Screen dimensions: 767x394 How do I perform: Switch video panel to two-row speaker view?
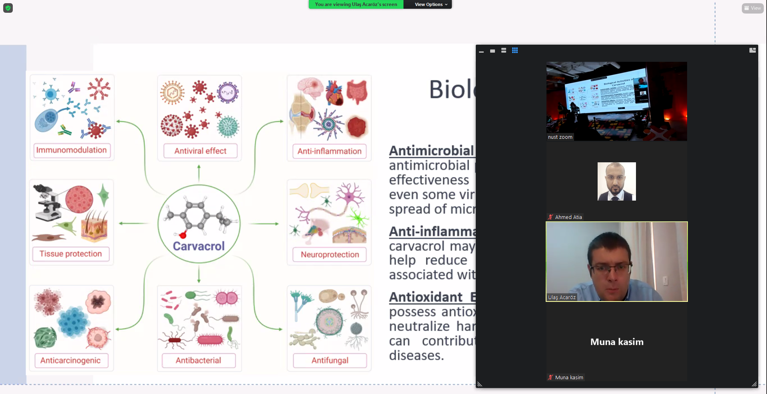(x=504, y=51)
